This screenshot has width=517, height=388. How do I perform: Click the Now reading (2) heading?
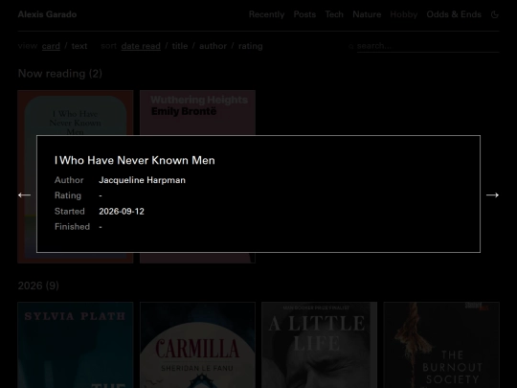(60, 73)
